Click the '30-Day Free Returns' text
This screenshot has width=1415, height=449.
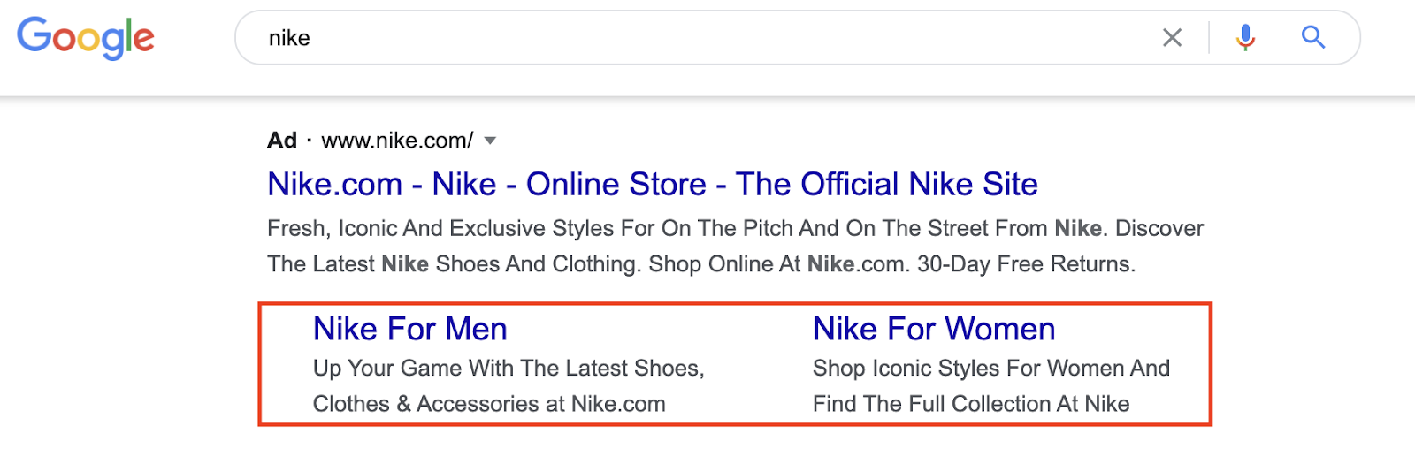(x=1026, y=264)
